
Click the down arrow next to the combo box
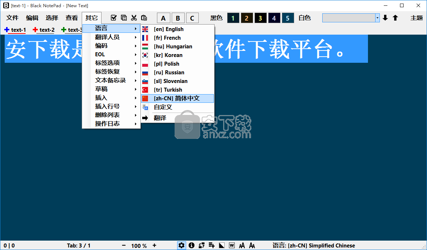tap(385, 18)
